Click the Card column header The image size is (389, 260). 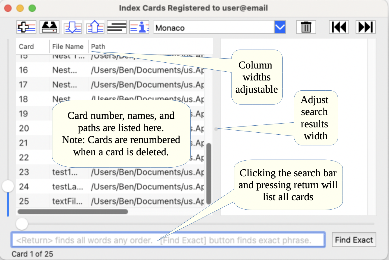pos(26,47)
